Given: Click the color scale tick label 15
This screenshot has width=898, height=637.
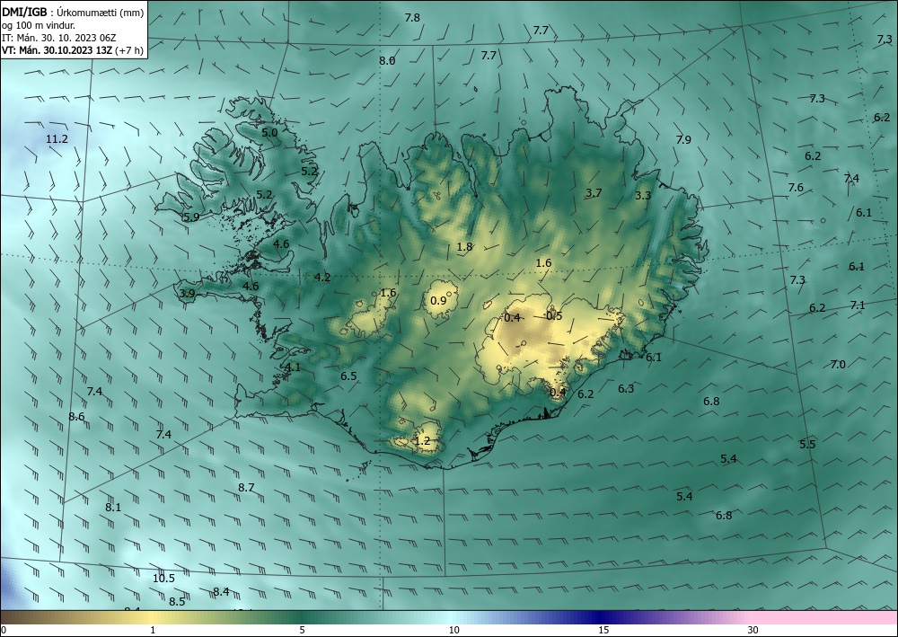Looking at the screenshot, I should (603, 630).
